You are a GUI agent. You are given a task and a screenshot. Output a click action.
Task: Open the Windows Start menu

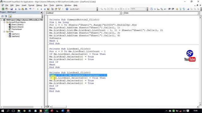[3, 111]
